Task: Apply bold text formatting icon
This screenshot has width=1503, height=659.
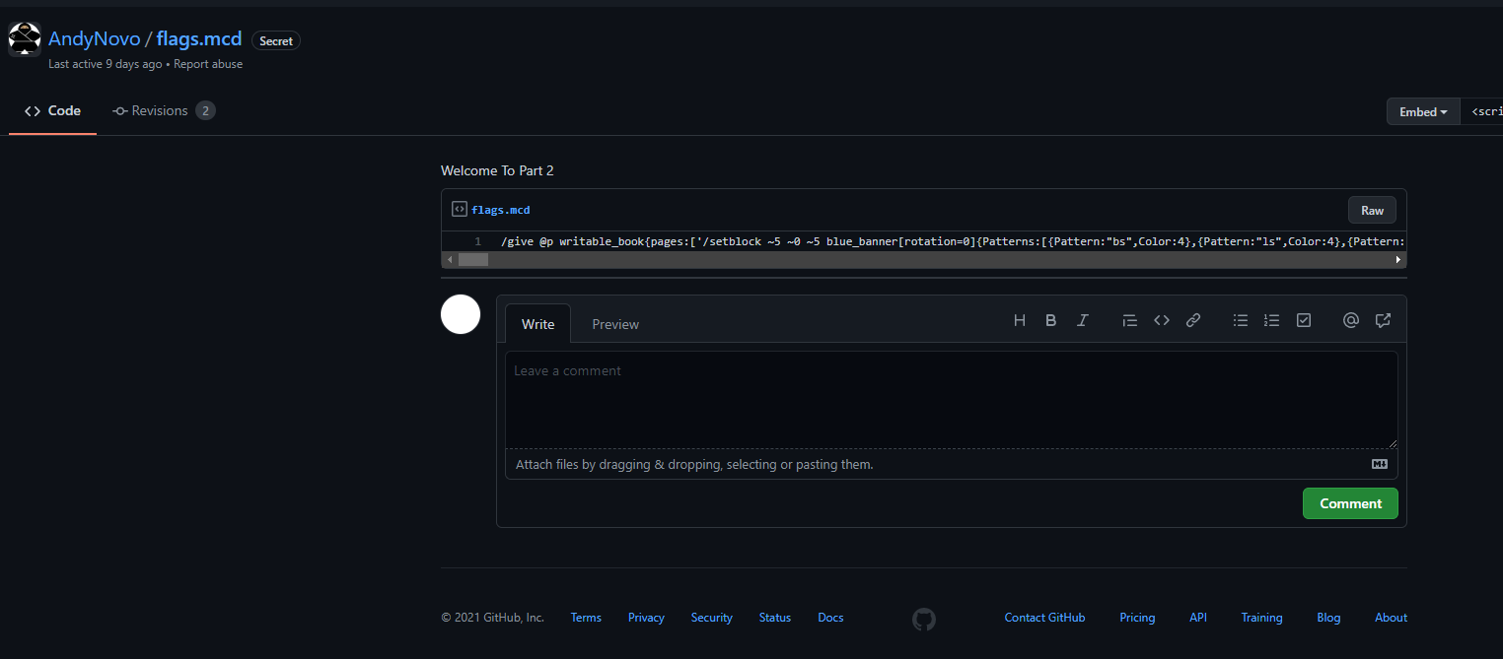Action: coord(1051,320)
